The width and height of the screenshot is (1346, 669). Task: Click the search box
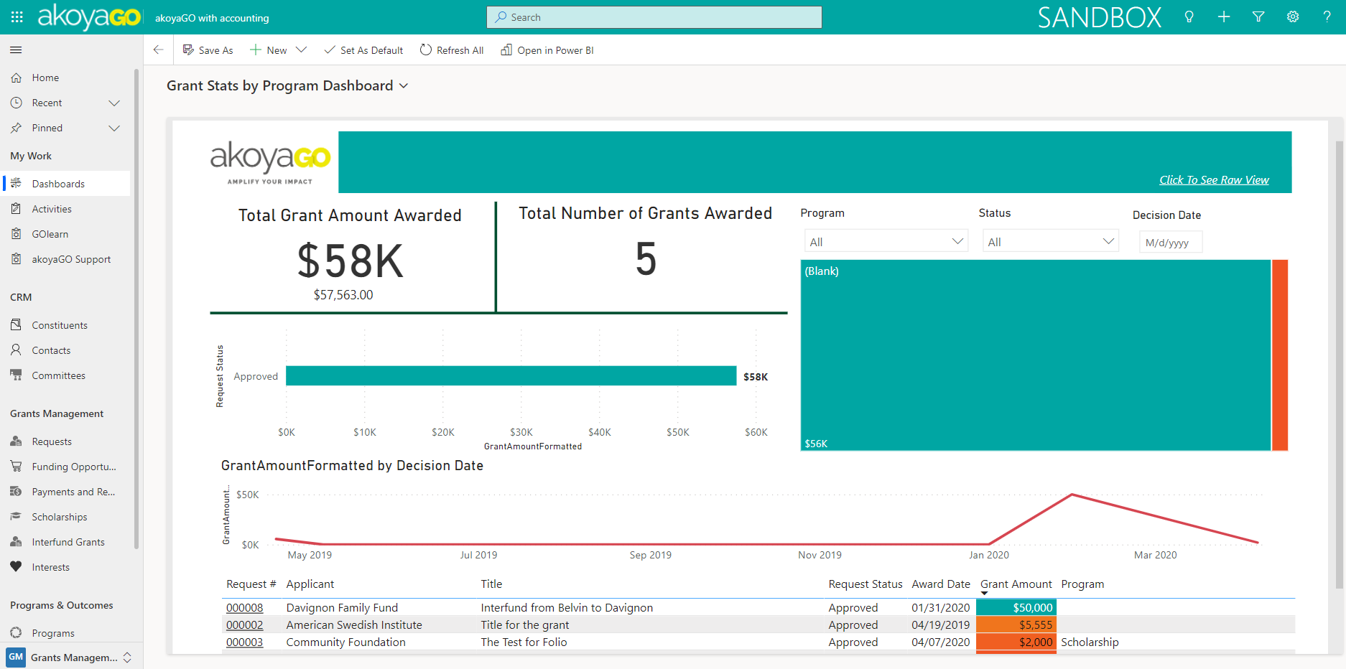(654, 17)
